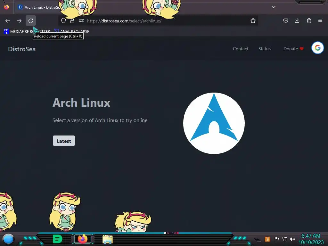Open the green notes app in taskbar
328x246 pixels.
(x=57, y=239)
